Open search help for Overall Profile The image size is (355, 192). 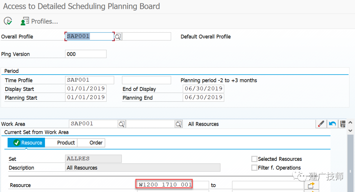pos(118,37)
